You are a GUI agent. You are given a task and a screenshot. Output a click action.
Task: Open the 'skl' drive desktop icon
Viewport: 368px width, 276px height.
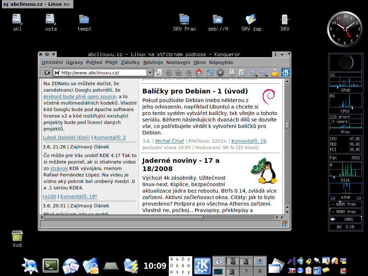(17, 23)
